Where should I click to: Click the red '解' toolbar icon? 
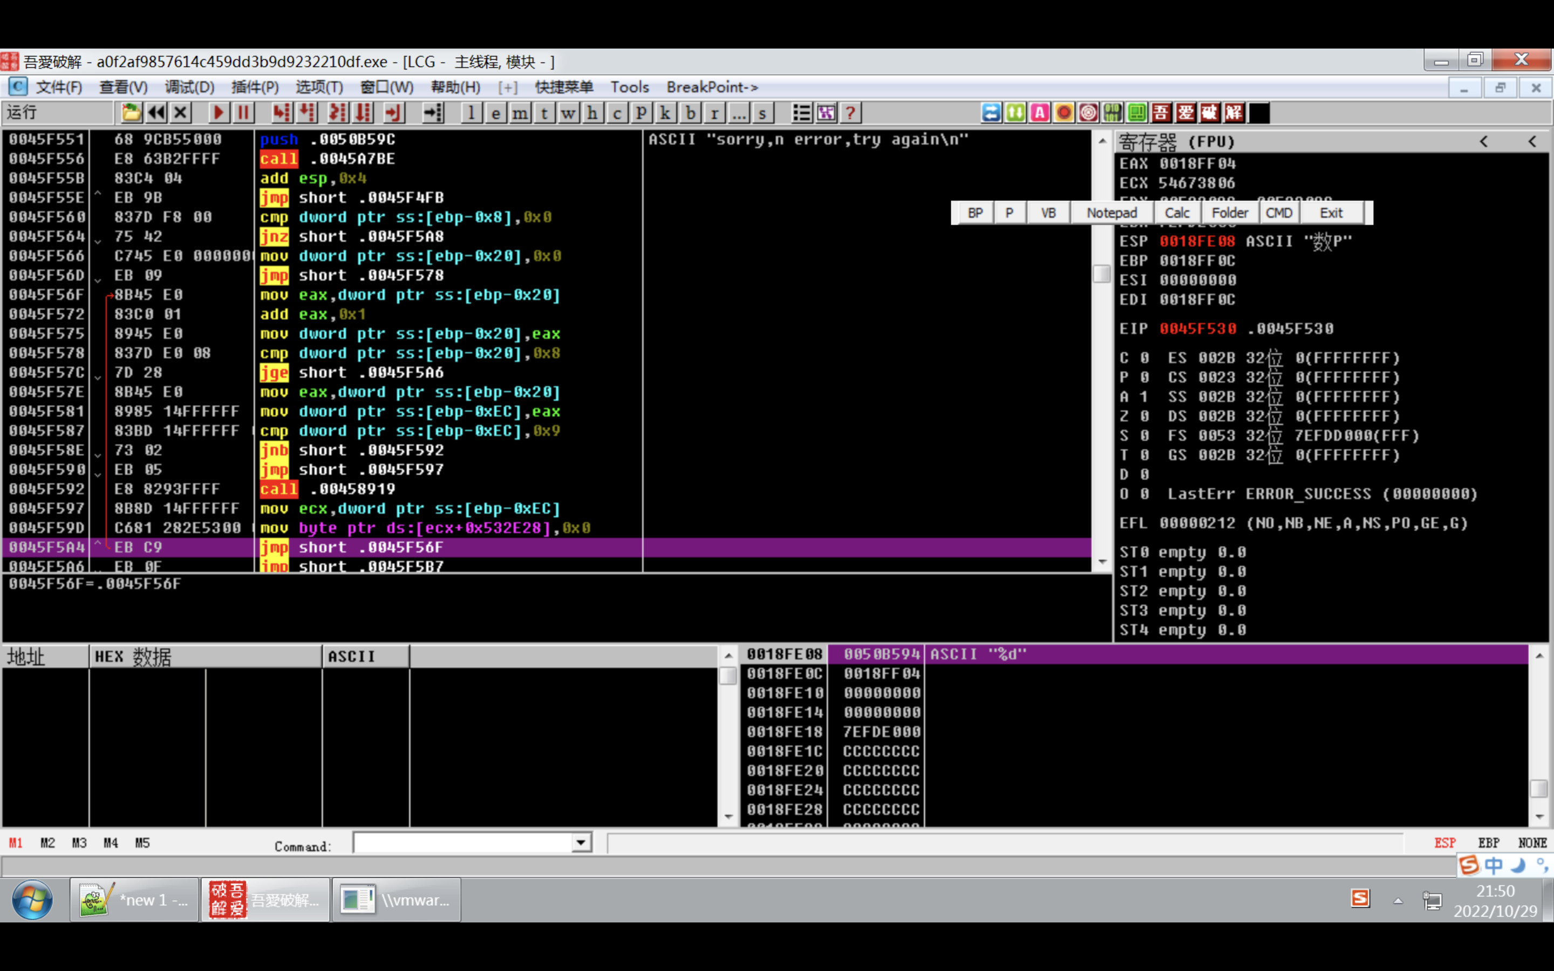pyautogui.click(x=1233, y=113)
